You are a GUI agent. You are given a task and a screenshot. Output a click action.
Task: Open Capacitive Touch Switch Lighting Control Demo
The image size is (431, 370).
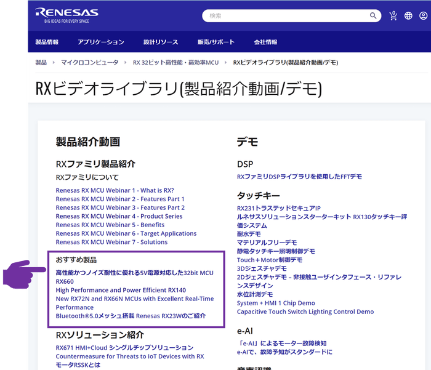(x=305, y=312)
